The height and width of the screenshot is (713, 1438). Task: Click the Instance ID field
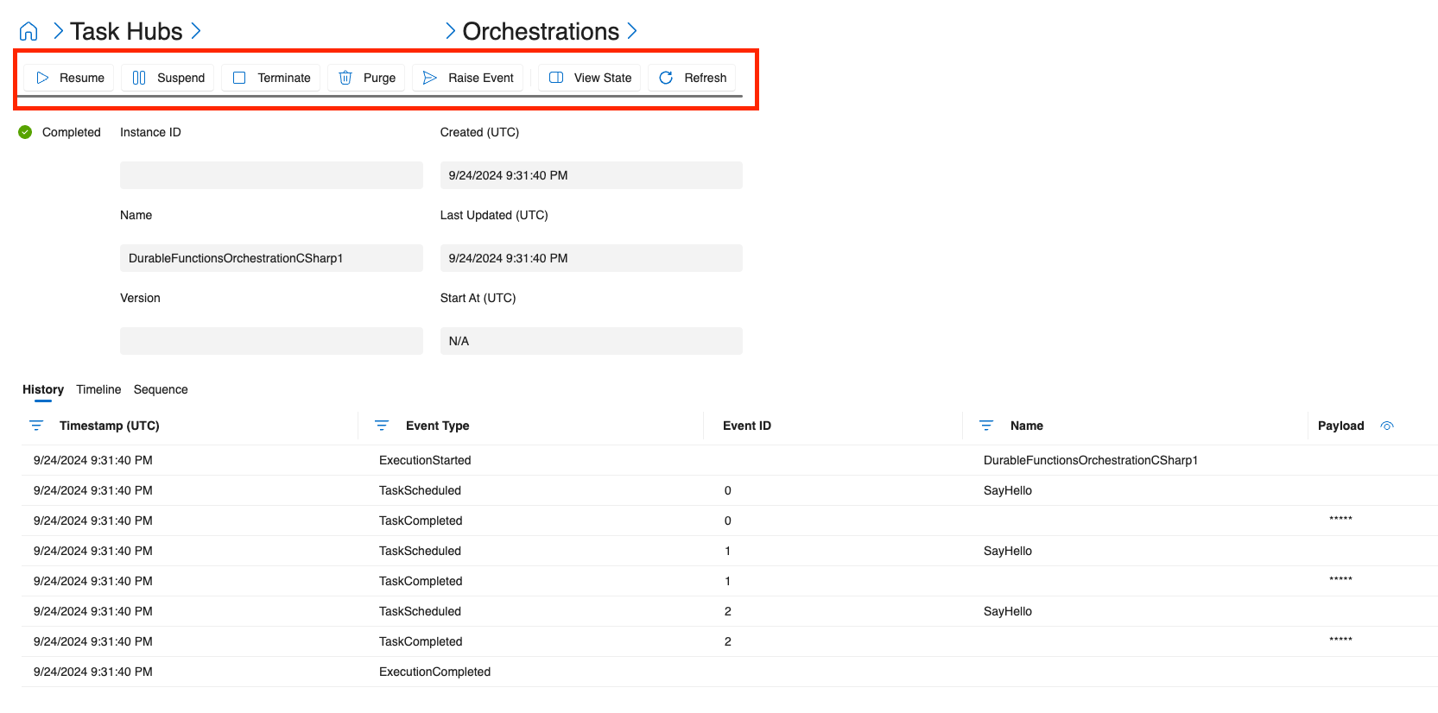click(271, 175)
